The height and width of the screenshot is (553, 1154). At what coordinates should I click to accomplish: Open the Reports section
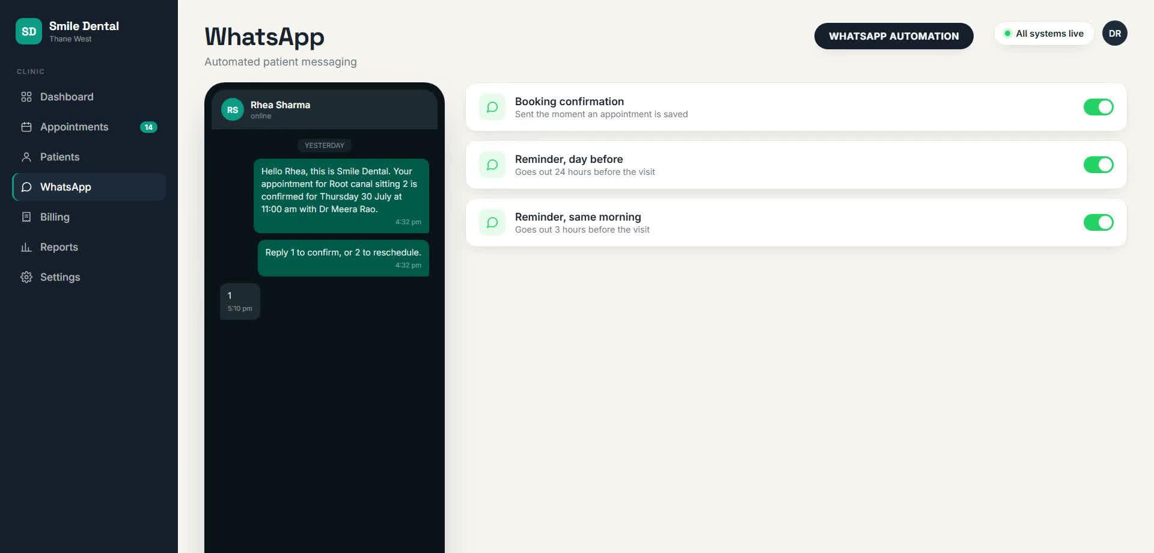point(89,247)
